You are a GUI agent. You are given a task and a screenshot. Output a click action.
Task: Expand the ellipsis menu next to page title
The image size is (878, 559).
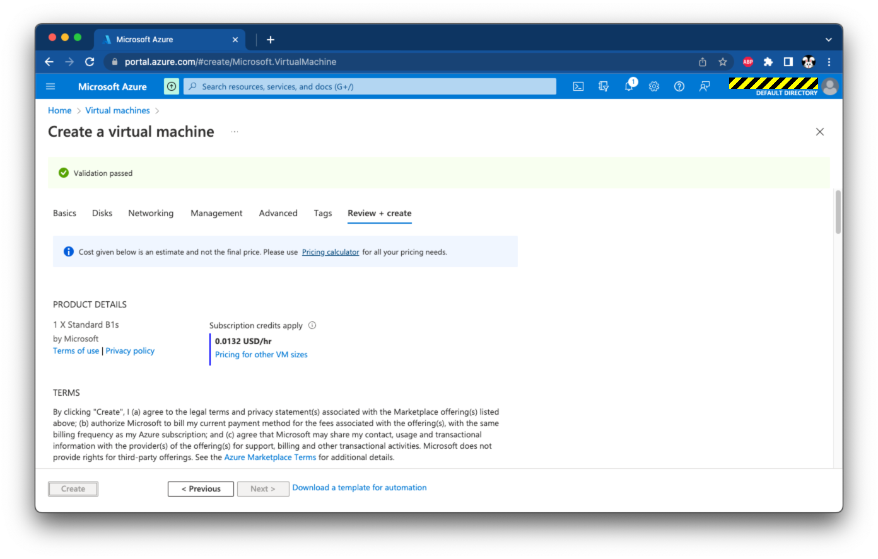point(235,132)
